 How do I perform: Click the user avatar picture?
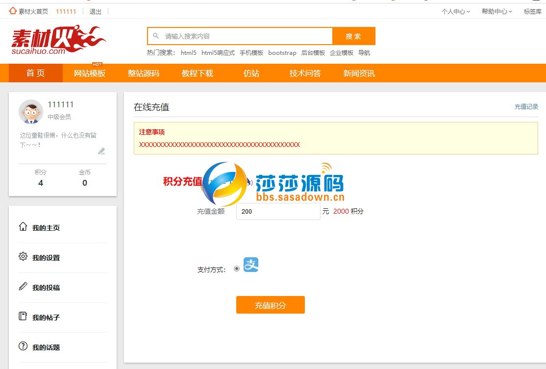point(31,112)
